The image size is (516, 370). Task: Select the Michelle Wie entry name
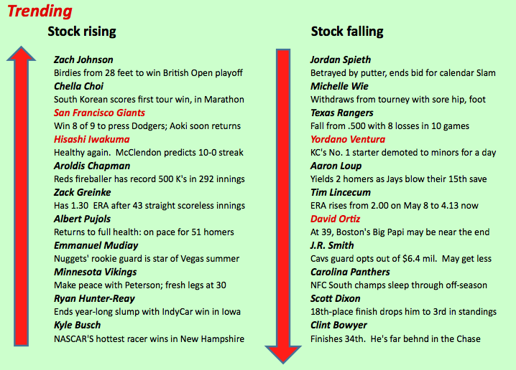(x=339, y=86)
